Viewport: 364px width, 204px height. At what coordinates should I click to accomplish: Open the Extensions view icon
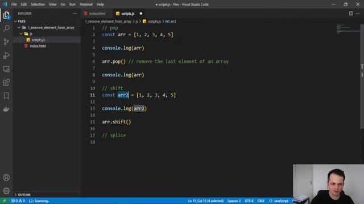point(6,82)
